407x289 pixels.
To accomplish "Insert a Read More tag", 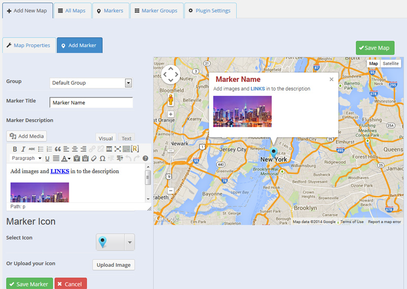I will click(x=109, y=149).
